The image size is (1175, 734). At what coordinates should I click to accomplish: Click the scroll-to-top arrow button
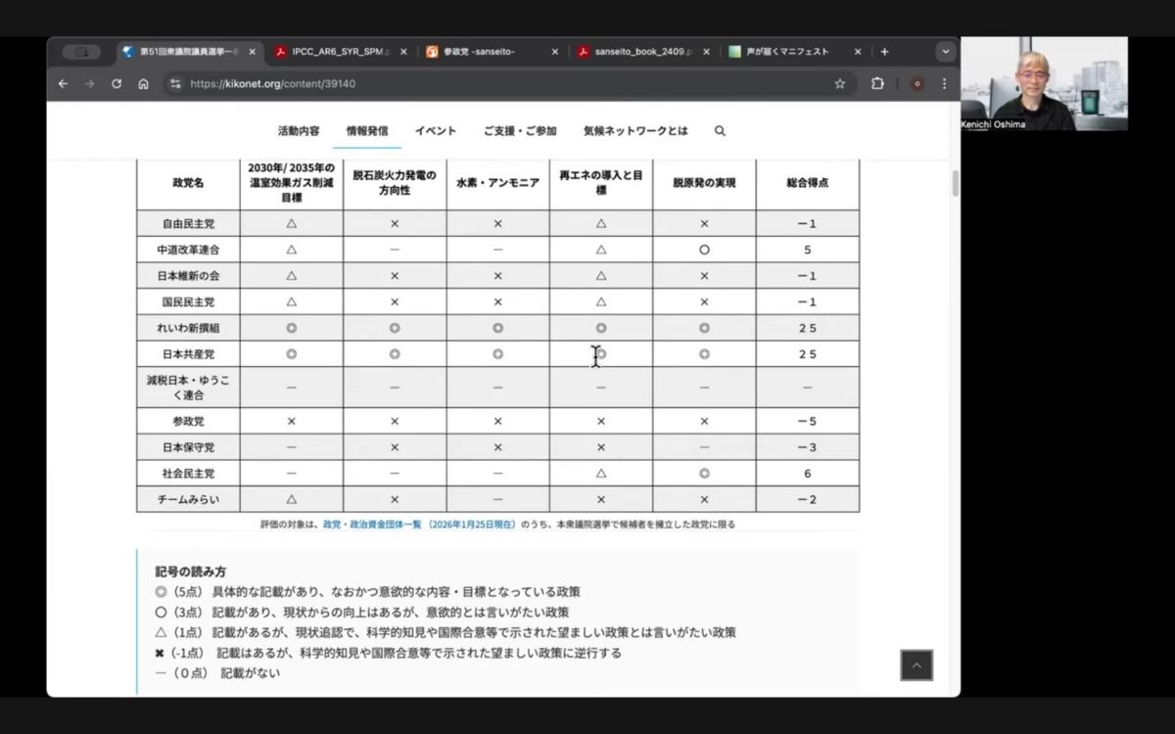click(x=916, y=665)
